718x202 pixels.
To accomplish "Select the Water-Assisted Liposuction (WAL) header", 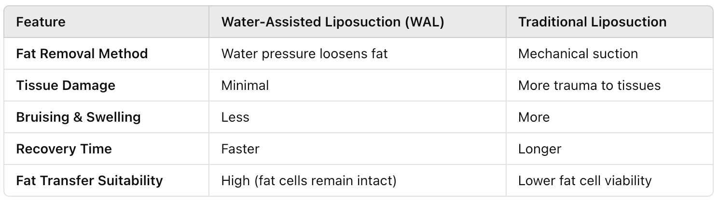I will click(332, 22).
